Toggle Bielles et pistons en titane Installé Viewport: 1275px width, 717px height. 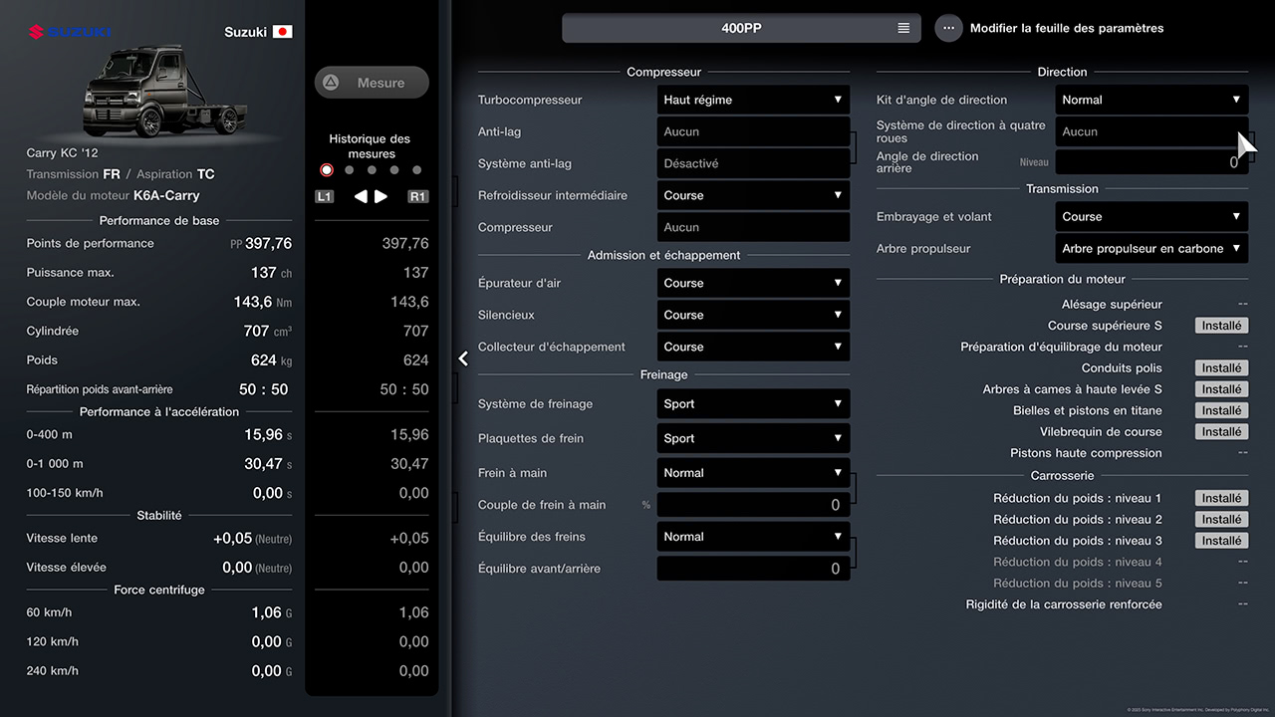point(1221,410)
